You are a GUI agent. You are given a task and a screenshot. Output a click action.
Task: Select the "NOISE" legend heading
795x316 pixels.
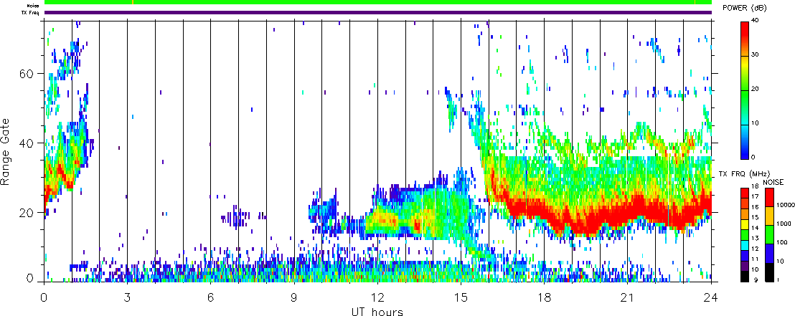click(x=773, y=182)
